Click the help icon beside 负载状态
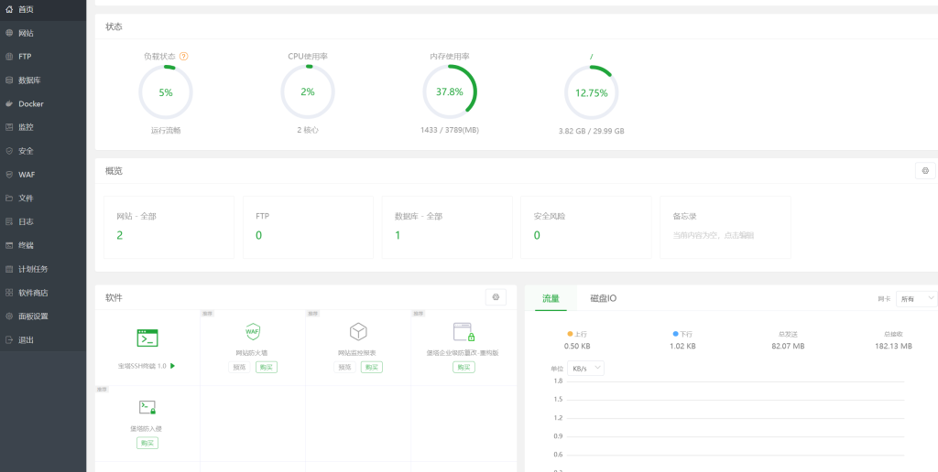The height and width of the screenshot is (472, 938). (x=184, y=56)
